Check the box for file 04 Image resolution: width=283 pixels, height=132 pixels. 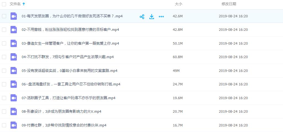click(4, 57)
